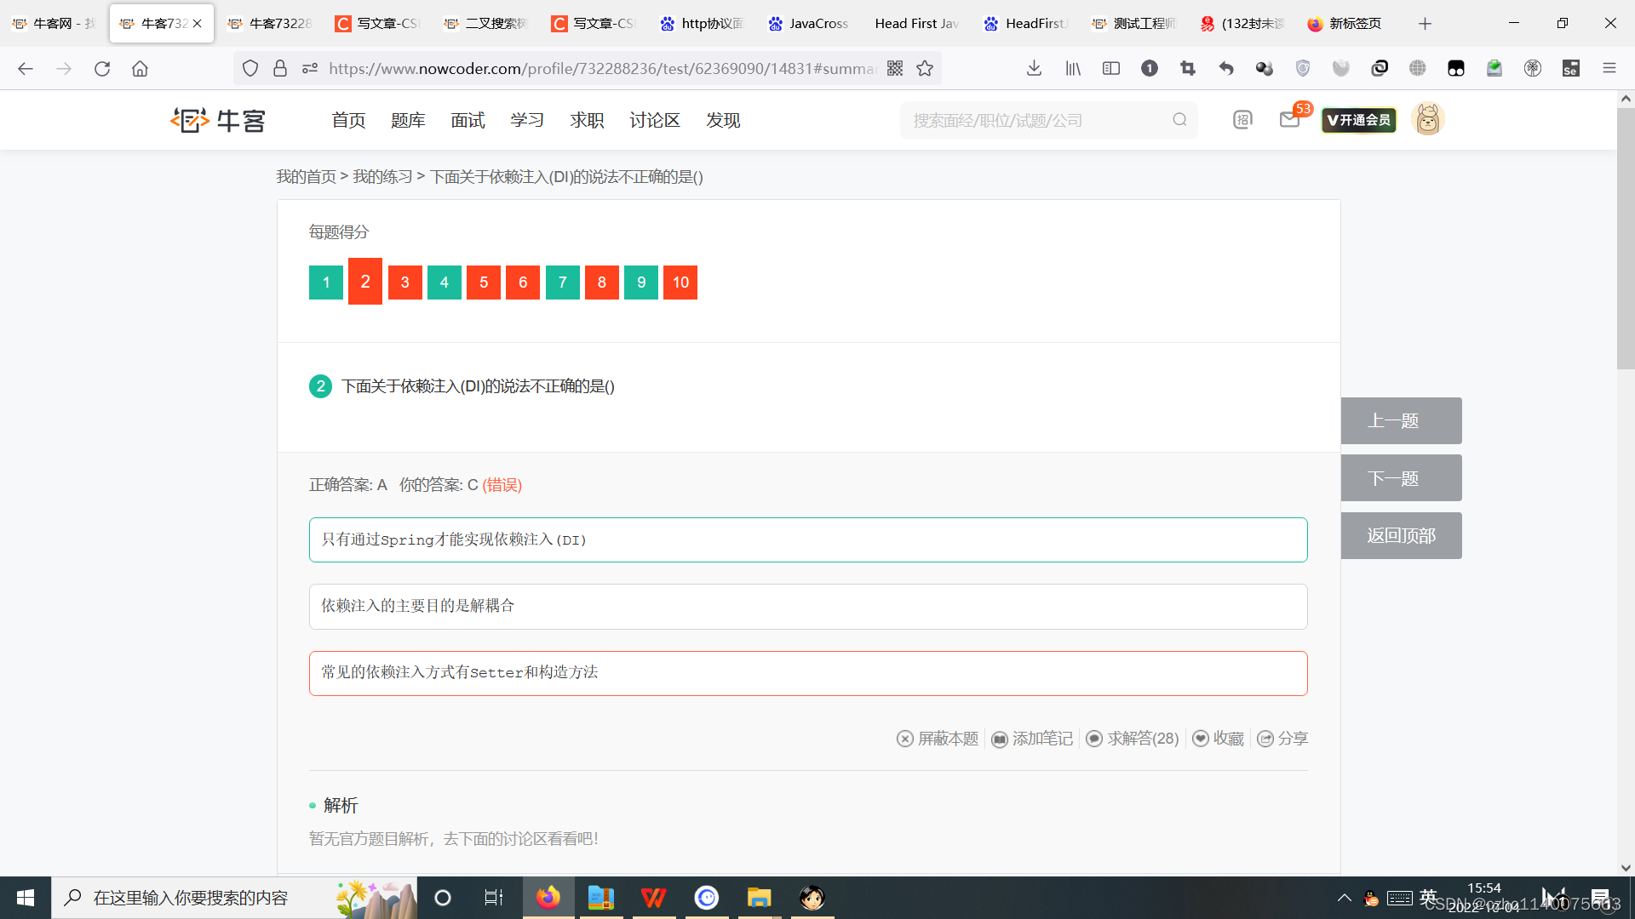Open File Explorer from the taskbar

pyautogui.click(x=759, y=898)
